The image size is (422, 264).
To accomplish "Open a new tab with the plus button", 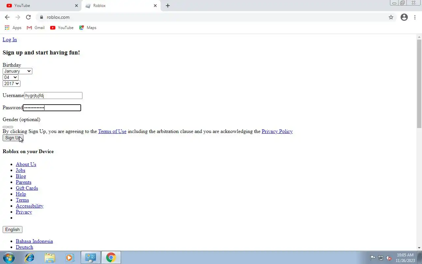I will coord(168,6).
